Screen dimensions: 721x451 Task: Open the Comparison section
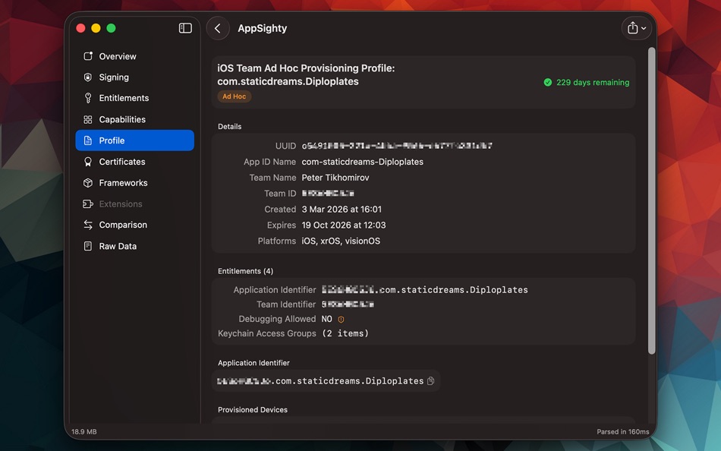[122, 224]
